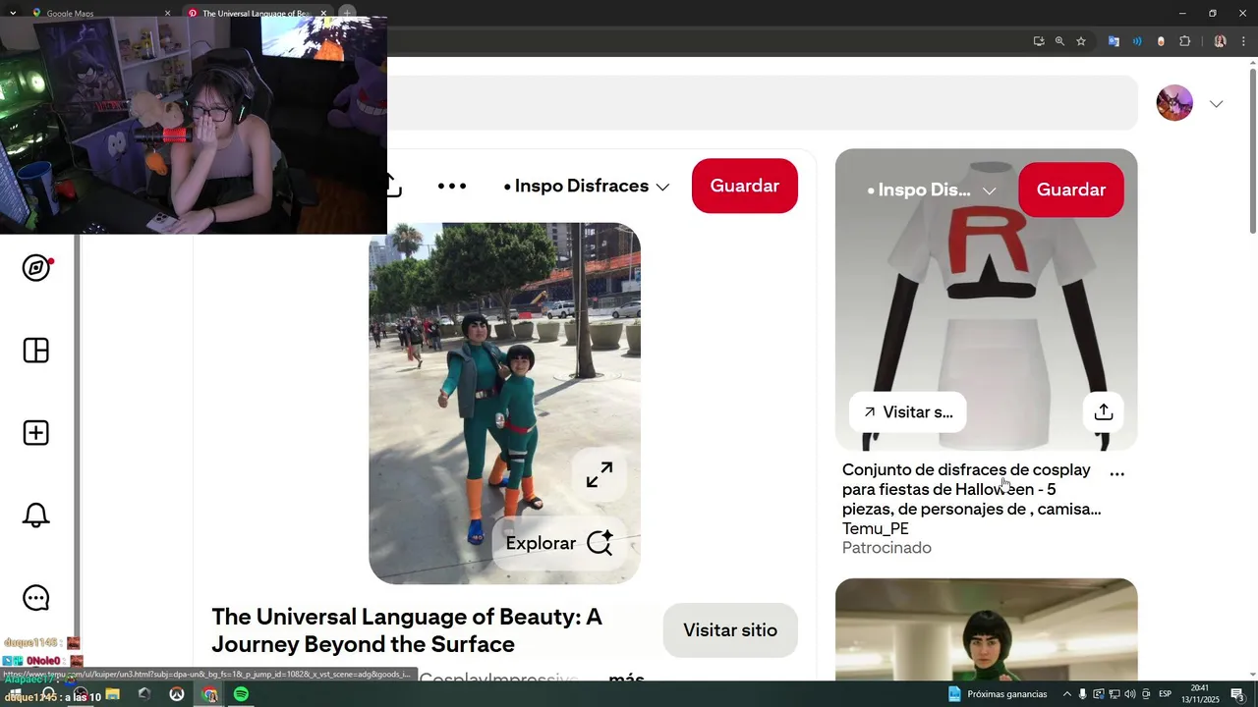This screenshot has height=707, width=1258.
Task: Click the pin title Universal Language of Beauty
Action: (x=407, y=630)
